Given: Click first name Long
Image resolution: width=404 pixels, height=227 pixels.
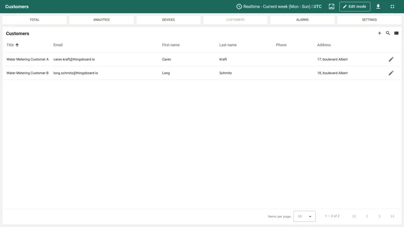Looking at the screenshot, I should [x=166, y=73].
